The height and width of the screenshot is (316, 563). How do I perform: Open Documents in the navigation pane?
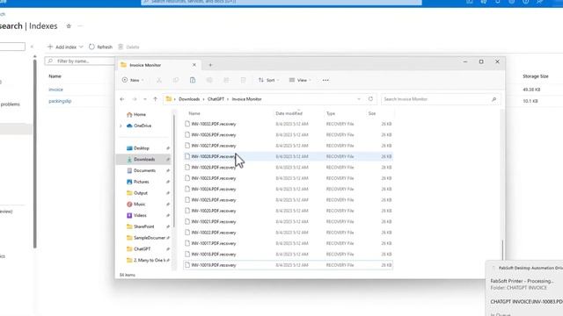[141, 170]
